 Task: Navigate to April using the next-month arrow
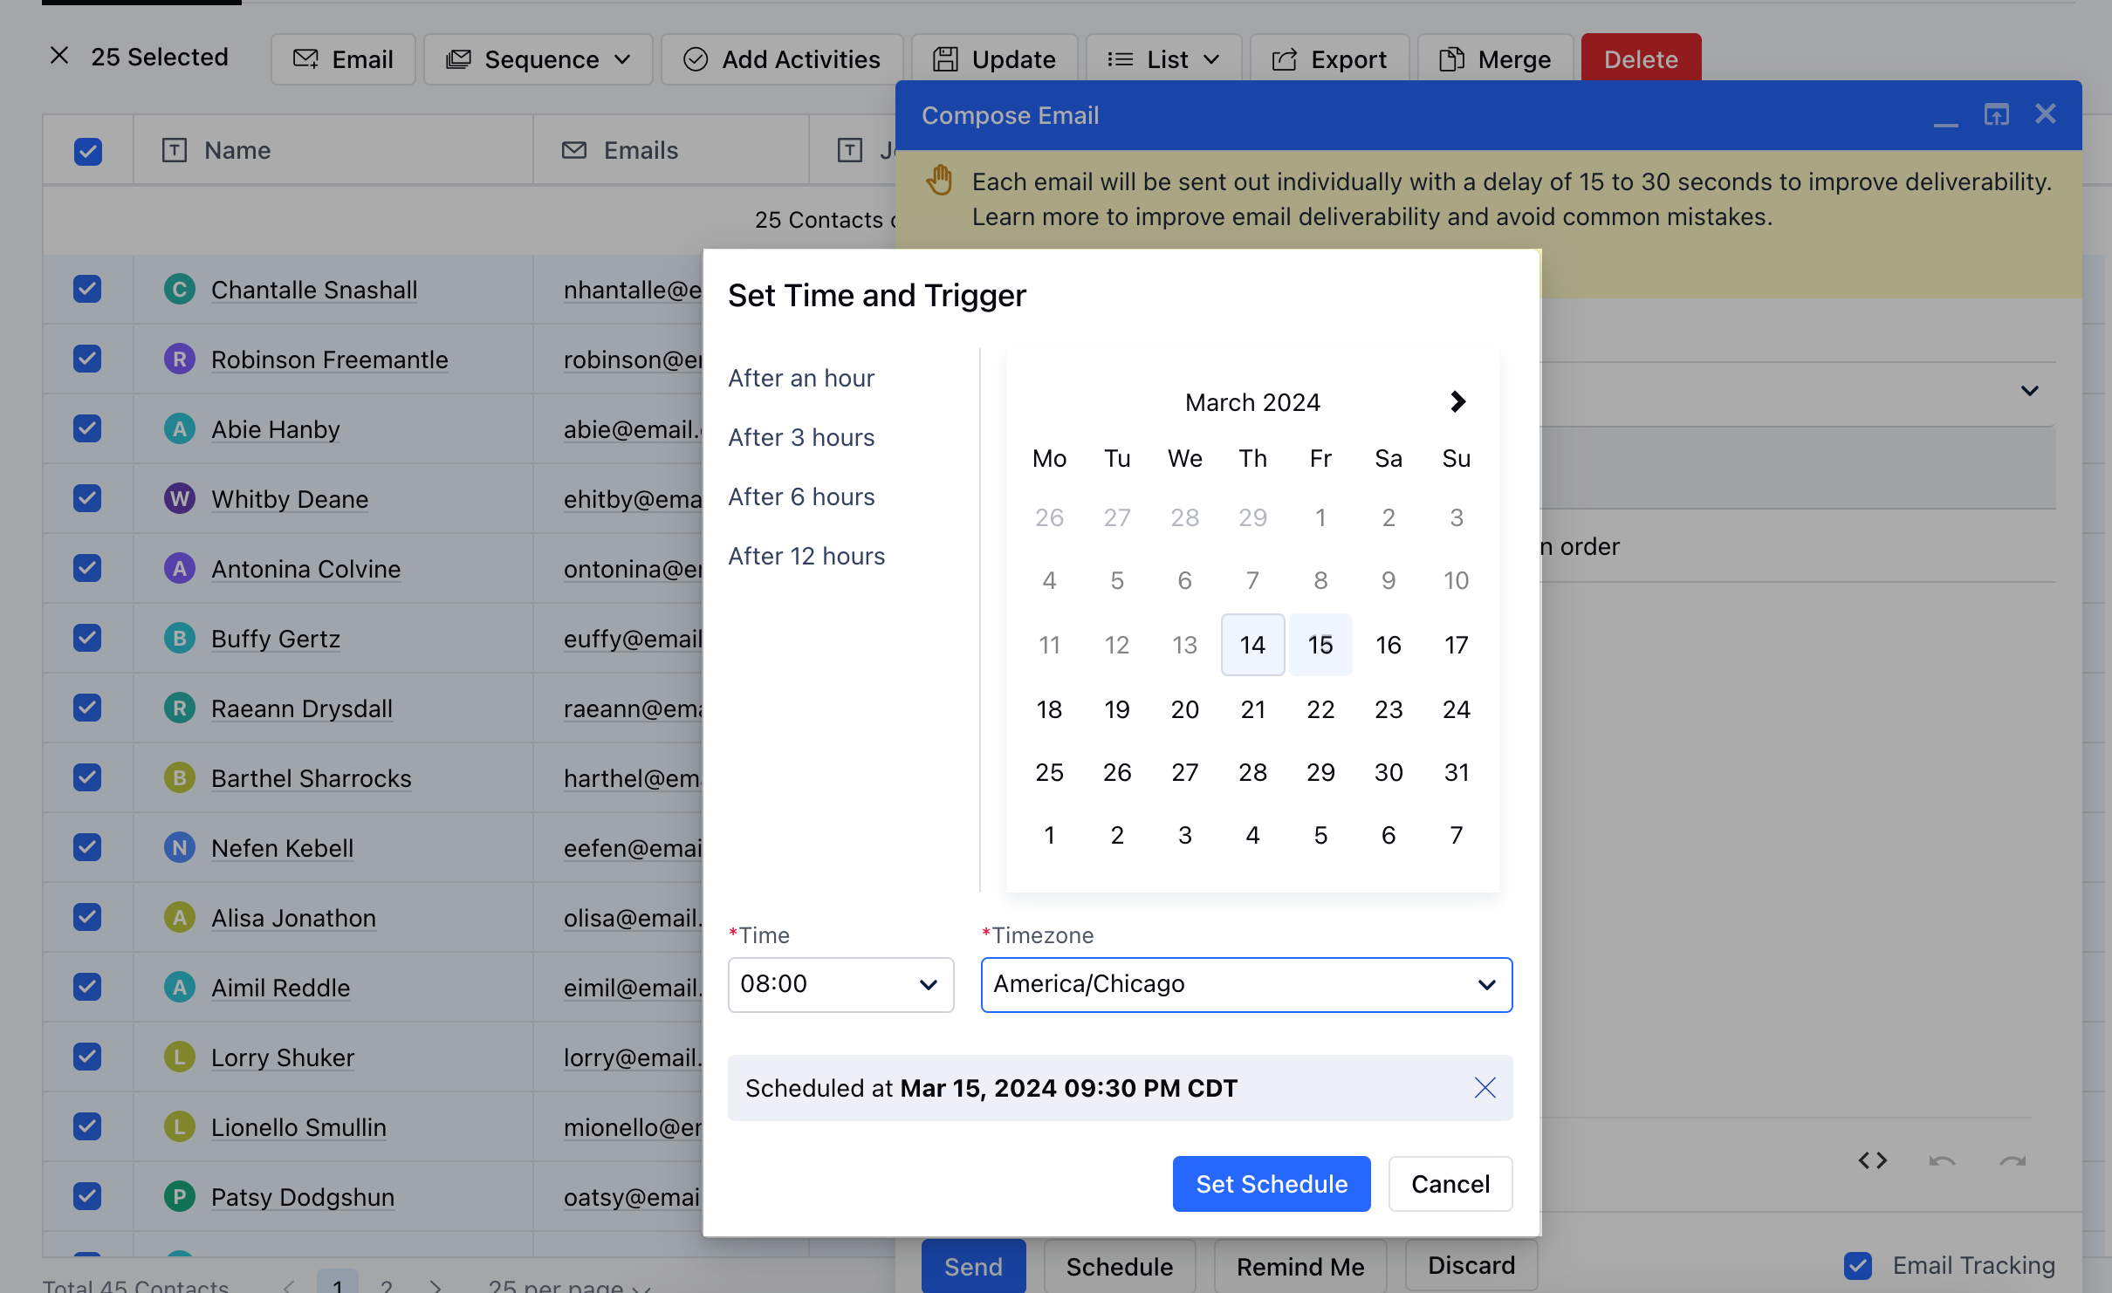pyautogui.click(x=1457, y=401)
